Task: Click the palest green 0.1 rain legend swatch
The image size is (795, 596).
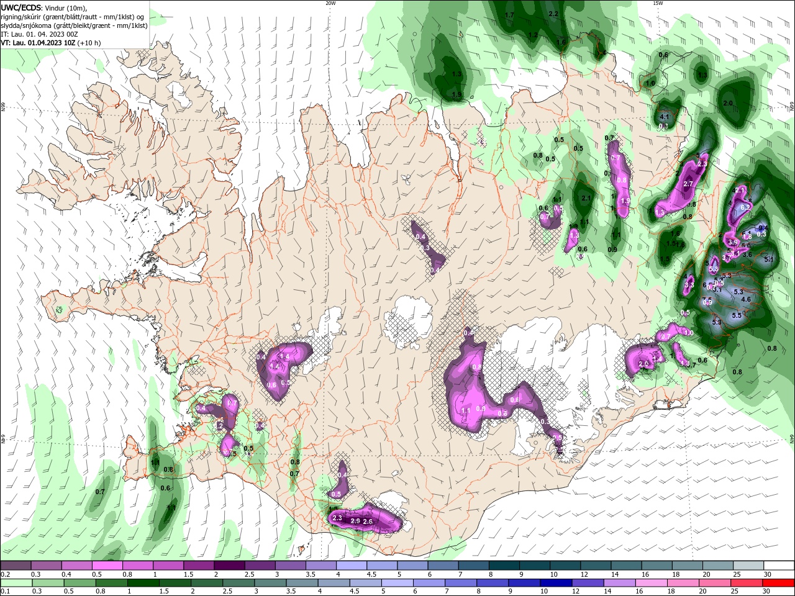Action: pyautogui.click(x=16, y=583)
